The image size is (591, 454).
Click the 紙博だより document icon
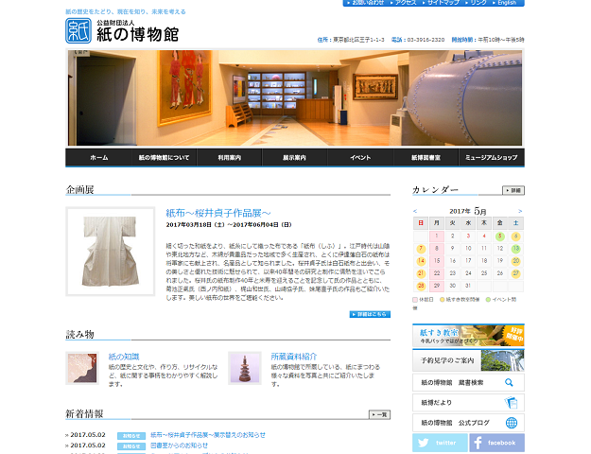pyautogui.click(x=511, y=403)
